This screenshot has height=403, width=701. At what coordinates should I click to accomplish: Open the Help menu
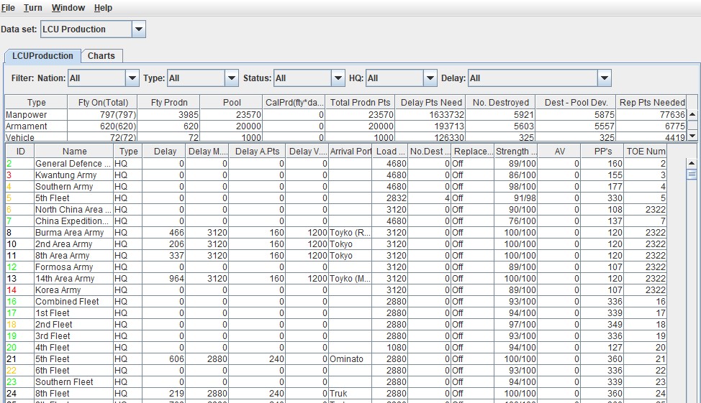[x=103, y=8]
